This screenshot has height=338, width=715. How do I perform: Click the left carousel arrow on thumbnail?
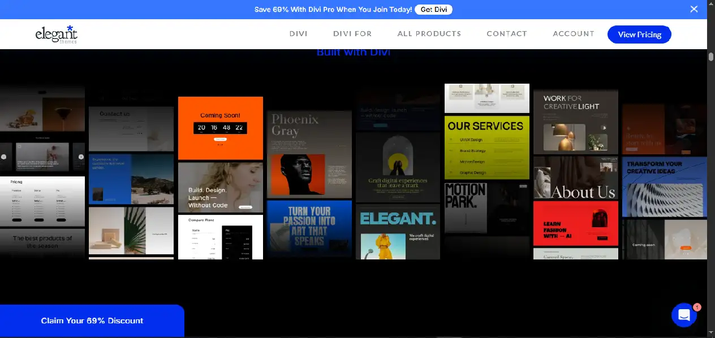click(3, 157)
